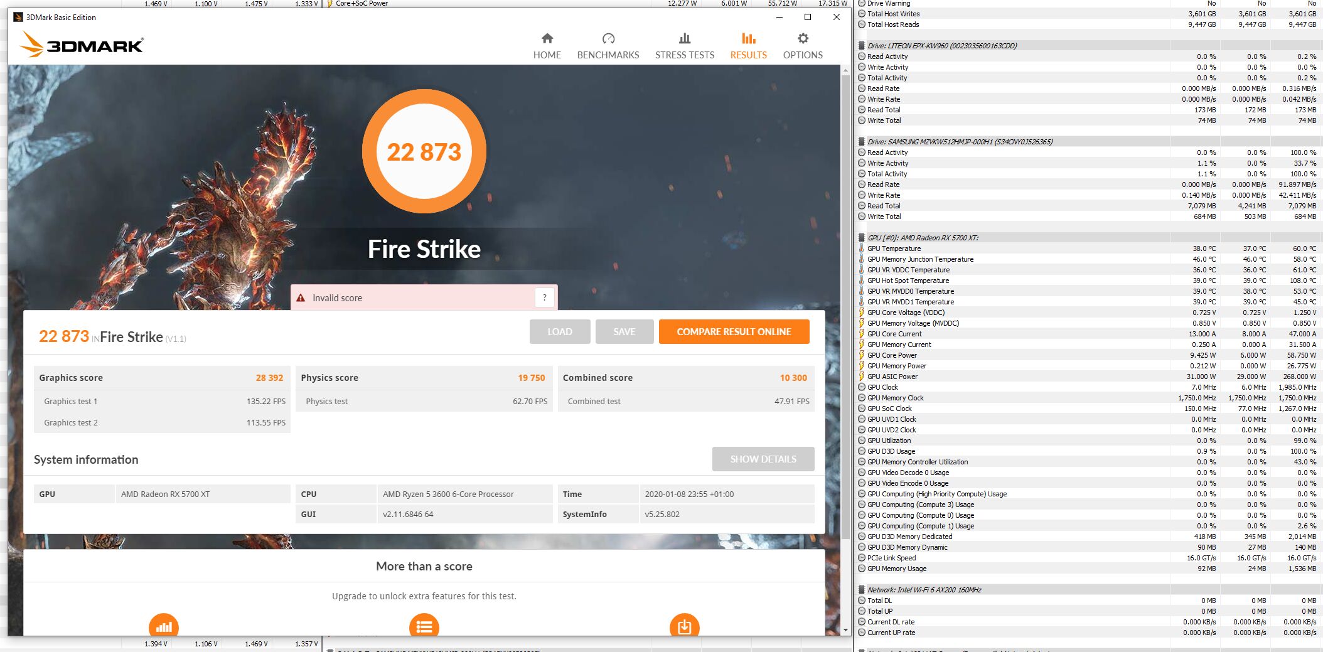Click the Total Host Writes sensor icon
Image resolution: width=1323 pixels, height=652 pixels.
pos(862,14)
